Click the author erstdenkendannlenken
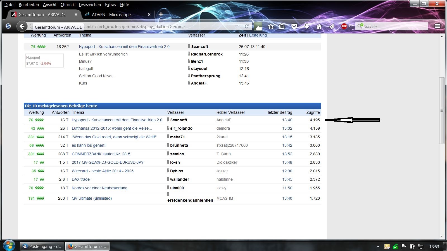447x251 pixels. (x=190, y=200)
